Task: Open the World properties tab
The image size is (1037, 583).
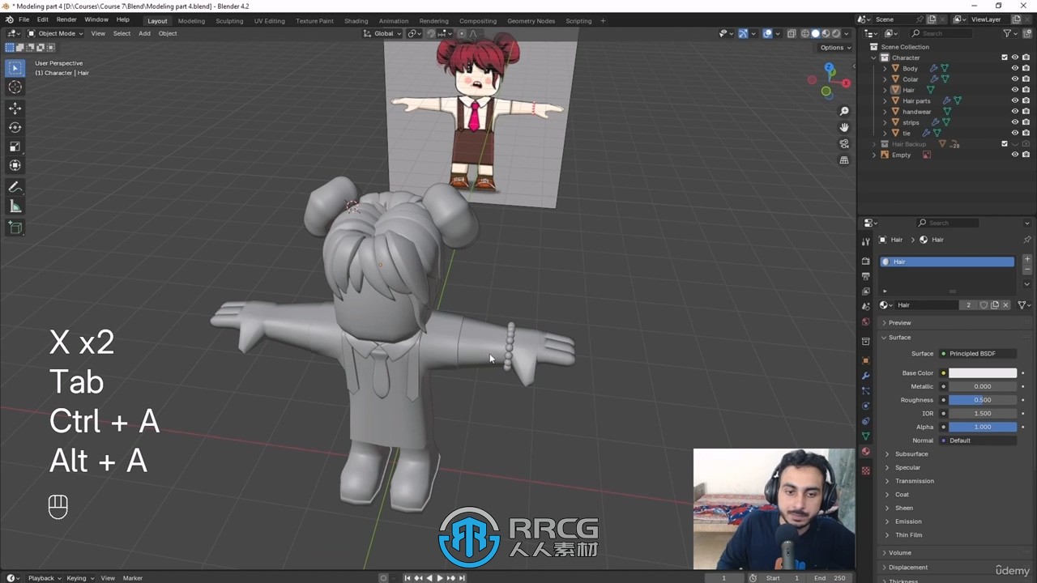Action: coord(865,322)
